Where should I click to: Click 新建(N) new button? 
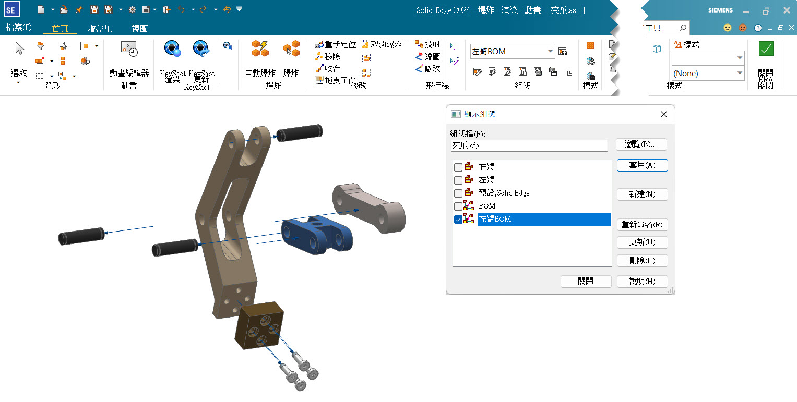(x=642, y=194)
